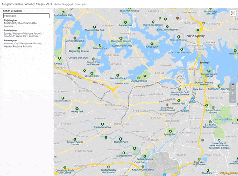The image size is (238, 176).
Task: Click the zoom out minus button
Action: 233,100
